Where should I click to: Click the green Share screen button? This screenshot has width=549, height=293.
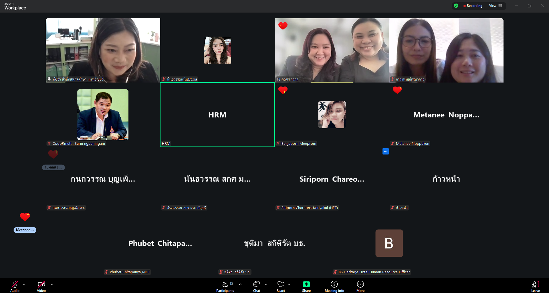coord(306,286)
